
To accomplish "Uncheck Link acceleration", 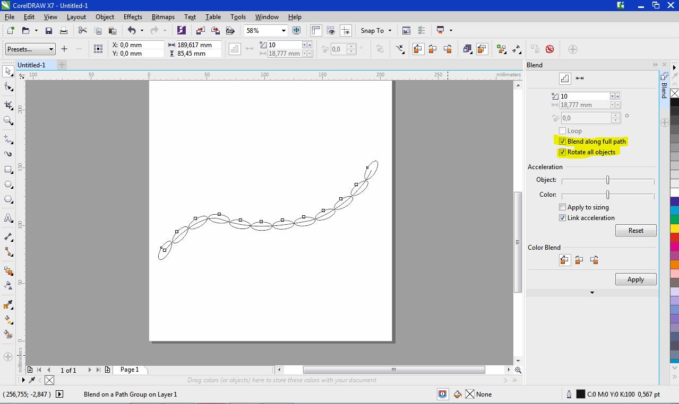I will [562, 218].
